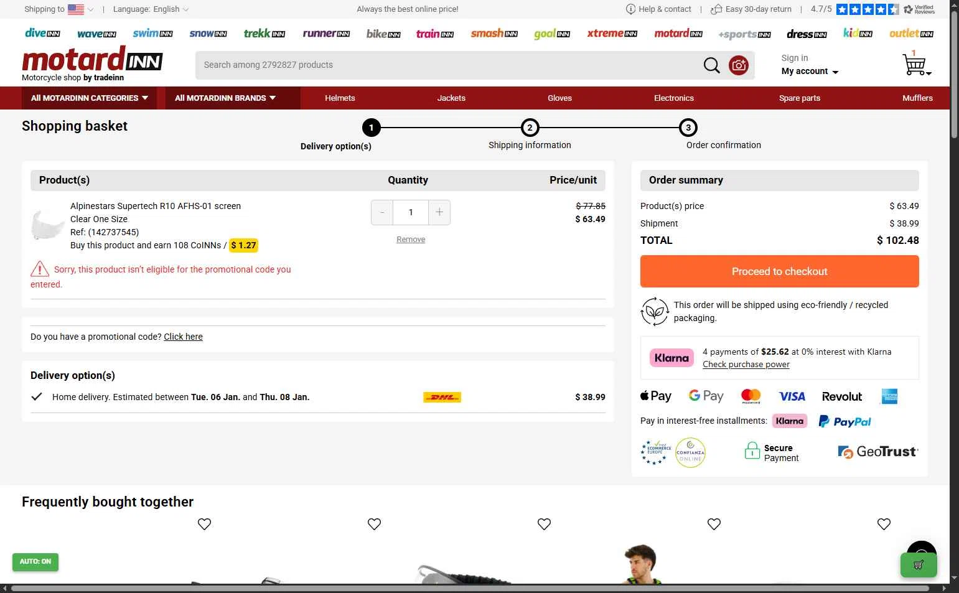Click the Klarna logo in payment box

coord(671,358)
